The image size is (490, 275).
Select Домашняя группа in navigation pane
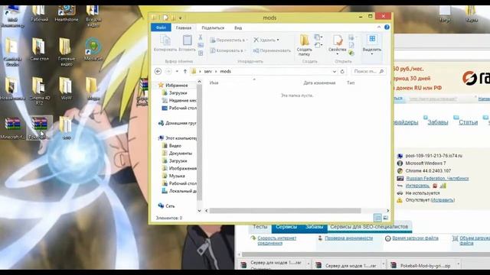[x=178, y=123]
